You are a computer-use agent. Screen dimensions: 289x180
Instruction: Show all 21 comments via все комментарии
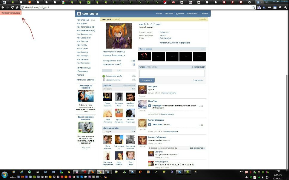tap(197, 148)
